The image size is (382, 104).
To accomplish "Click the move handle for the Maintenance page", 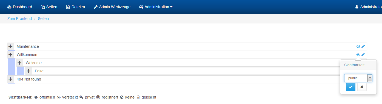I will point(10,46).
